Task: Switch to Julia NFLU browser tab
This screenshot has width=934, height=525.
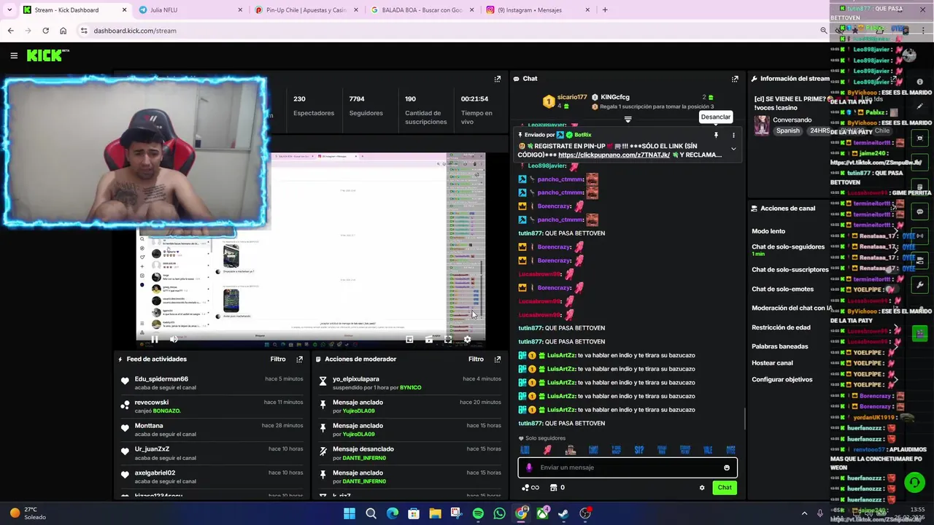Action: point(190,10)
